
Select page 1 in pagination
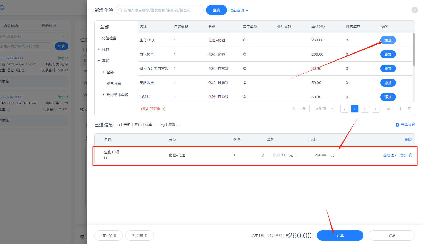click(x=355, y=109)
